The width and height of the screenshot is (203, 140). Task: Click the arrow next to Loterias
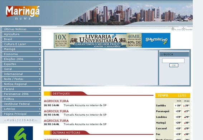[x=39, y=109]
